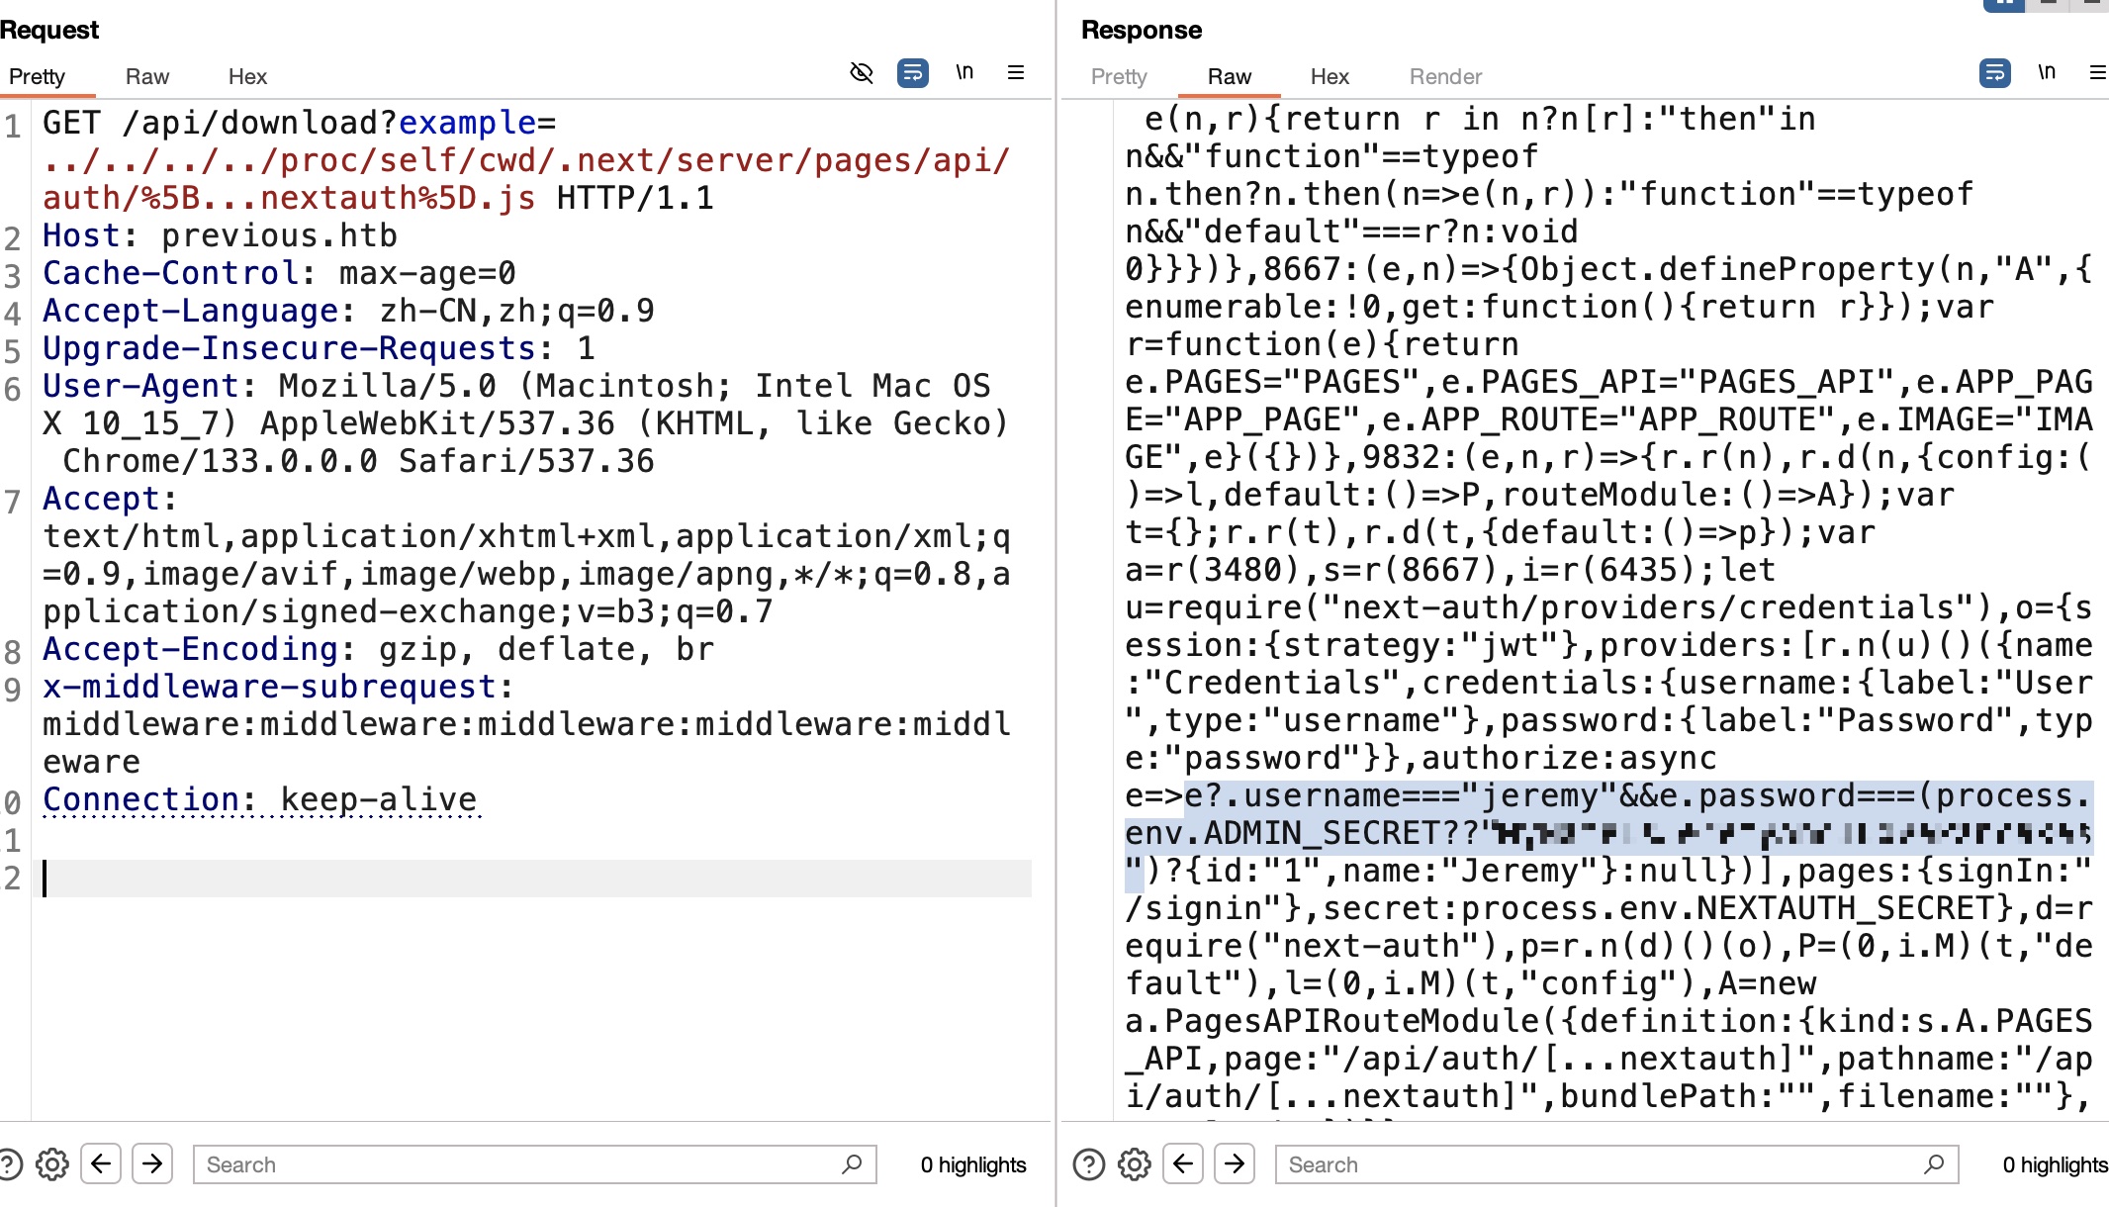Toggle \n non-printable chars in Response
The image size is (2109, 1207).
pyautogui.click(x=2047, y=72)
